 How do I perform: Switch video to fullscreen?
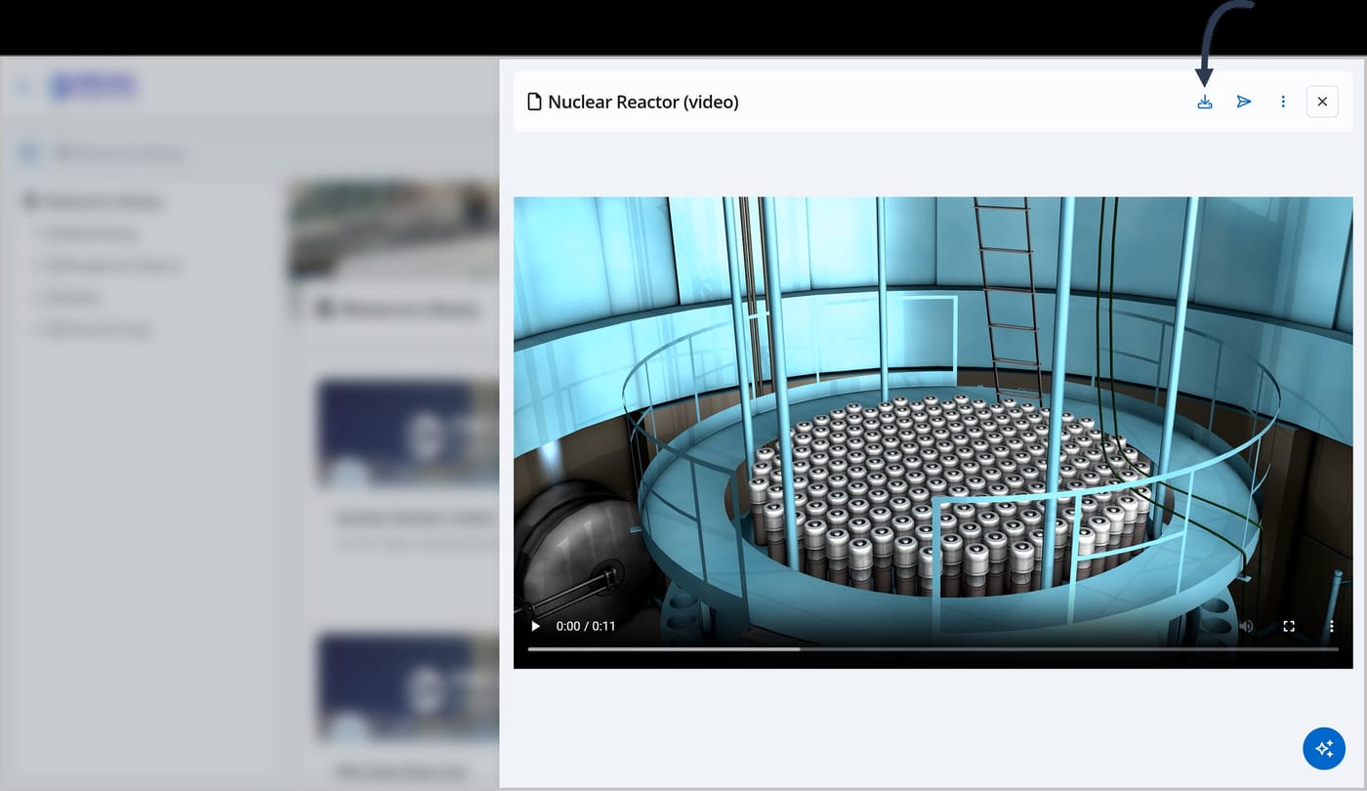1289,626
